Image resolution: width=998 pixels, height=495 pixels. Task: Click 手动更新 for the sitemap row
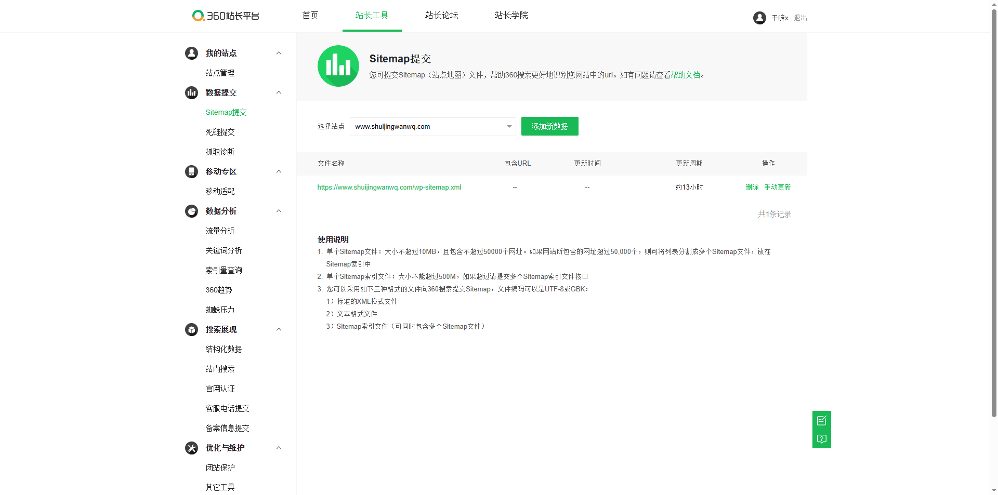click(778, 187)
